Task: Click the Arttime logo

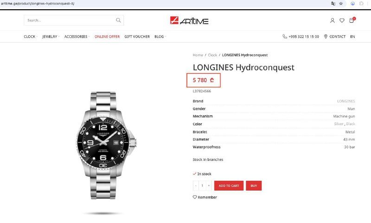Action: tap(189, 20)
